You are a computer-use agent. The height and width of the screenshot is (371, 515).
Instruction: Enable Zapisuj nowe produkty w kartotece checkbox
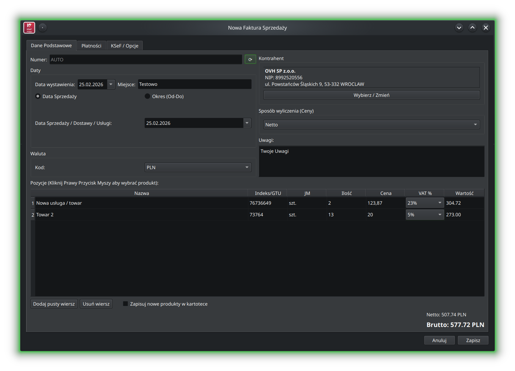click(x=125, y=304)
